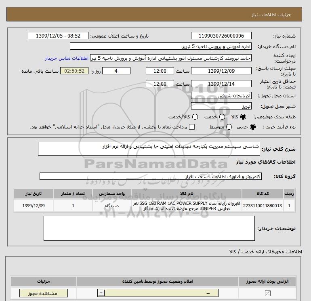Click اعلام وضعیت مجوز header
311x301 pixels.
coord(158,281)
